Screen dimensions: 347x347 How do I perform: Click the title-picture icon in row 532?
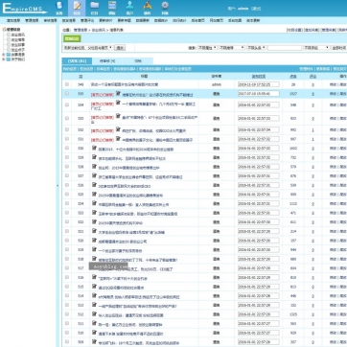[x=118, y=129]
